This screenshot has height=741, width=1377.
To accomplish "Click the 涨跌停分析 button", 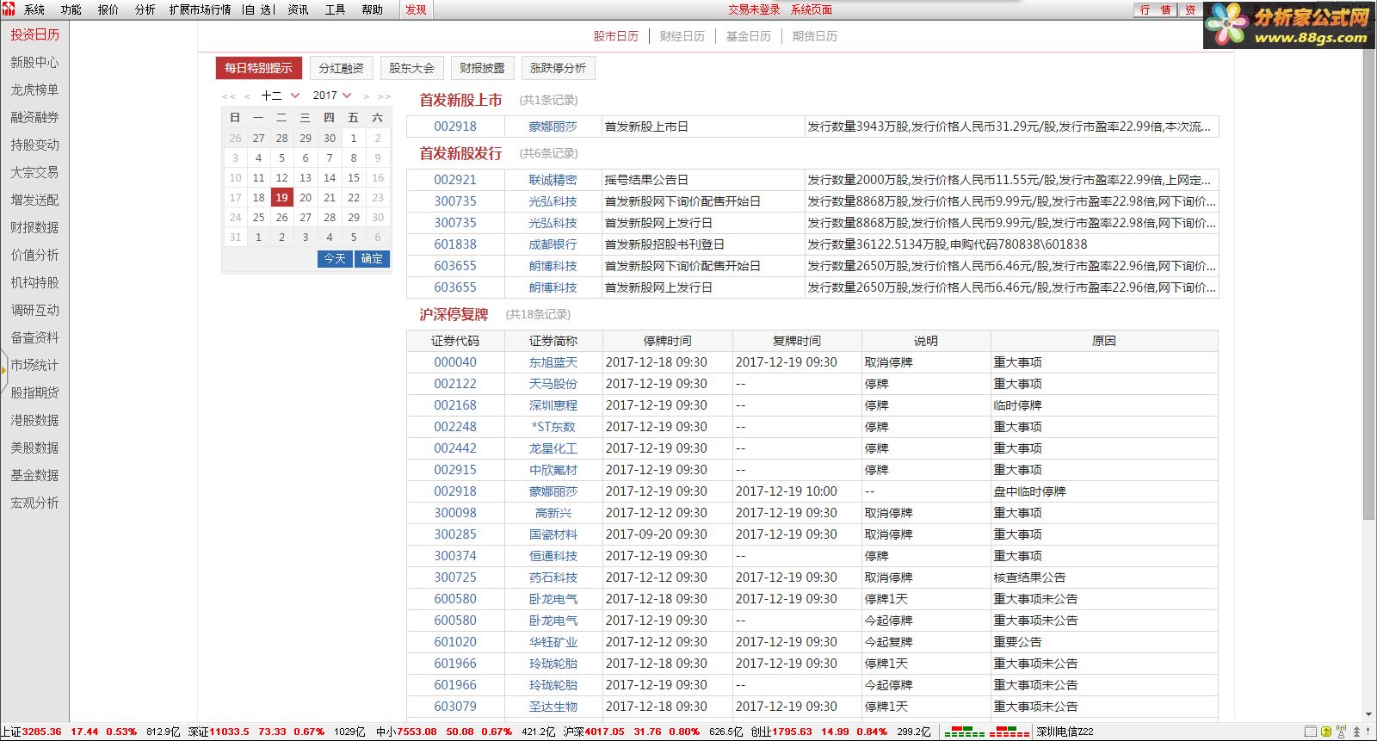I will click(559, 68).
